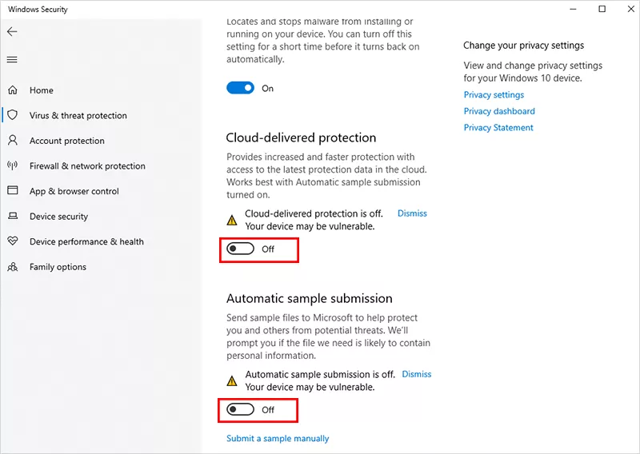Expand the hamburger navigation menu
This screenshot has height=454, width=640.
tap(12, 60)
